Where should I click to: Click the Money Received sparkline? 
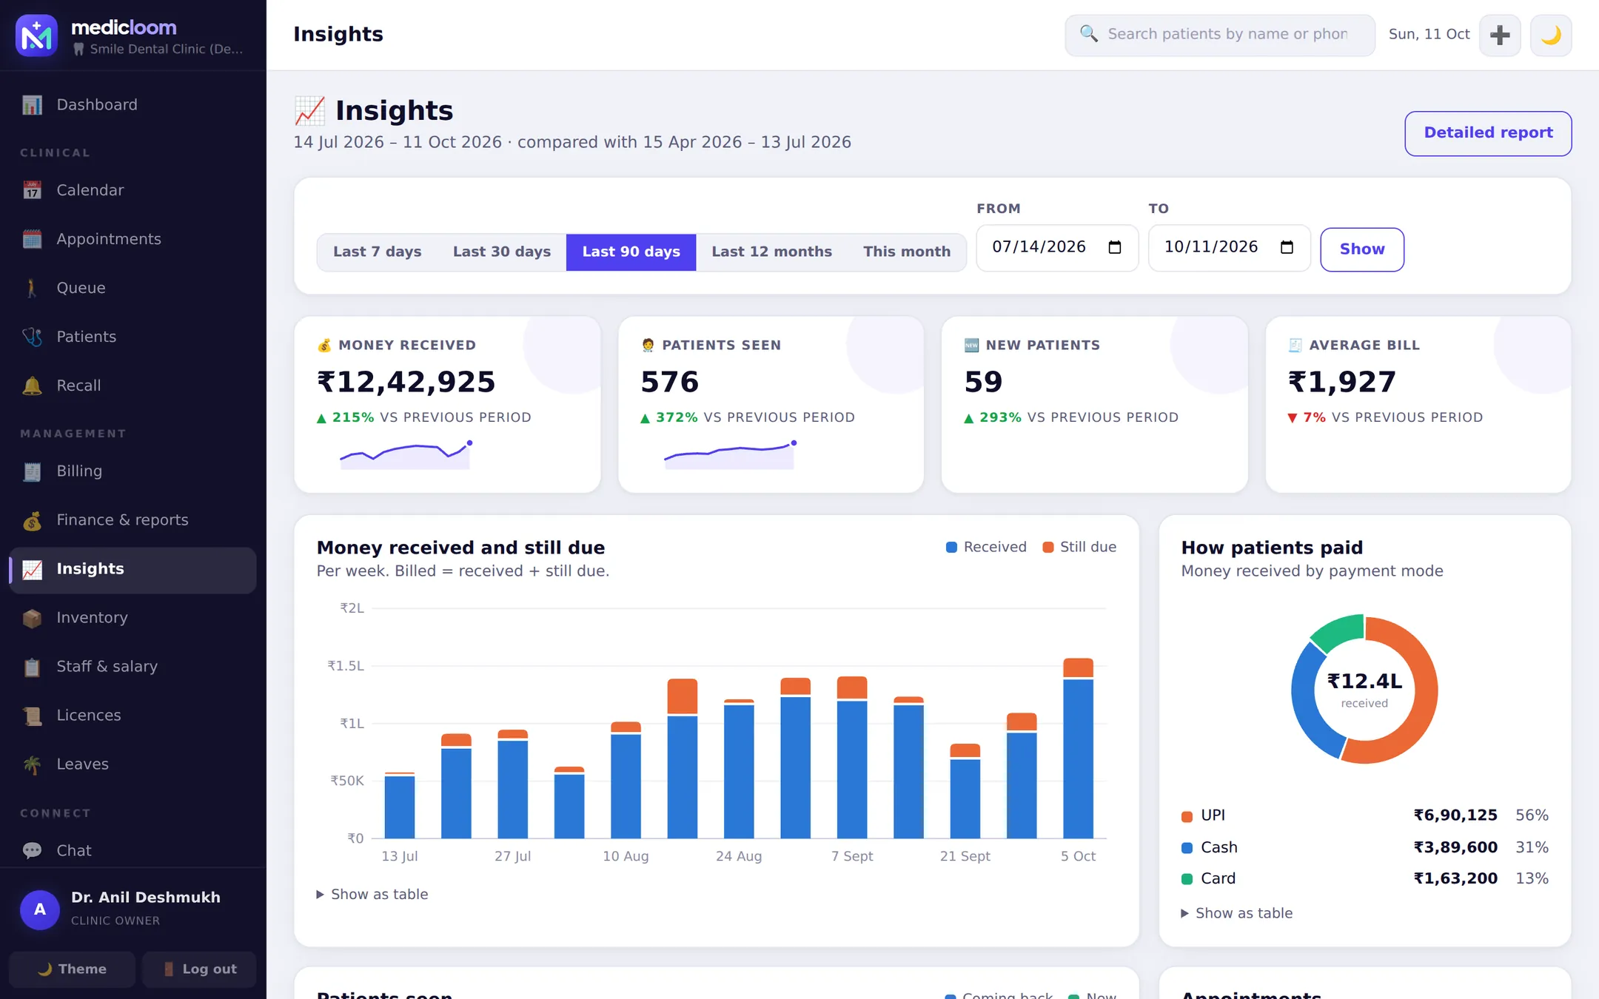coord(406,455)
